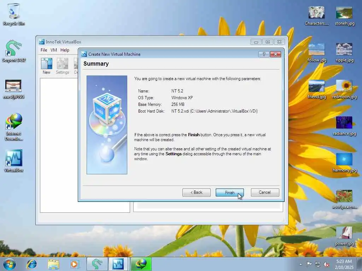Click the OS Type value Windows XP
This screenshot has width=362, height=271.
pyautogui.click(x=182, y=98)
